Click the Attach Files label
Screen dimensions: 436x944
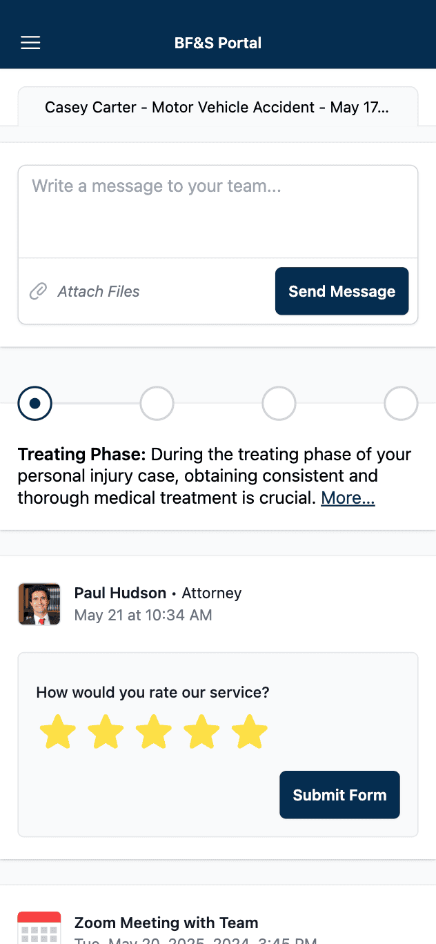(x=98, y=291)
